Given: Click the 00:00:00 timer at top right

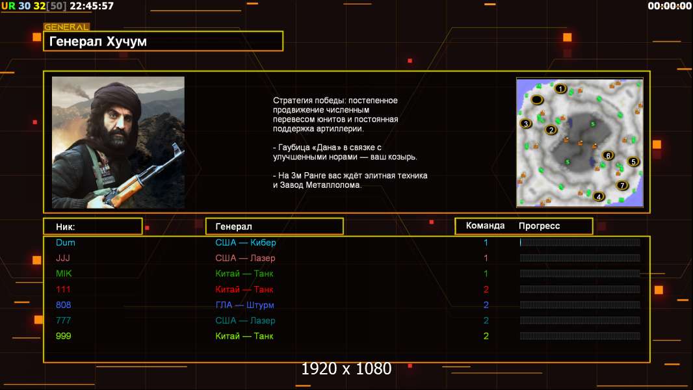Looking at the screenshot, I should coord(670,6).
